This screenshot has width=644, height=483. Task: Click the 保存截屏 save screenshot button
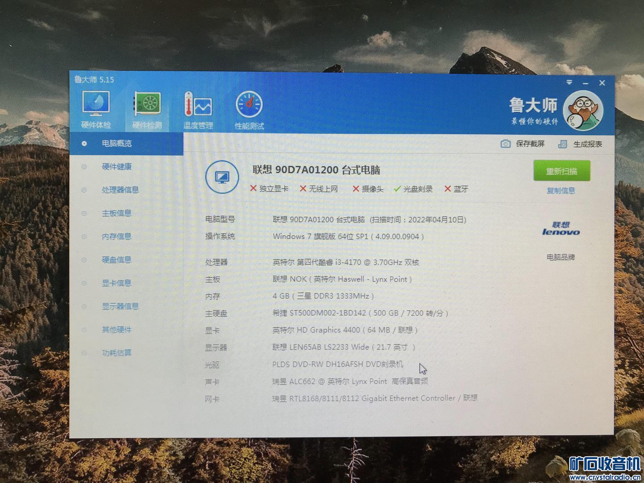click(x=523, y=144)
